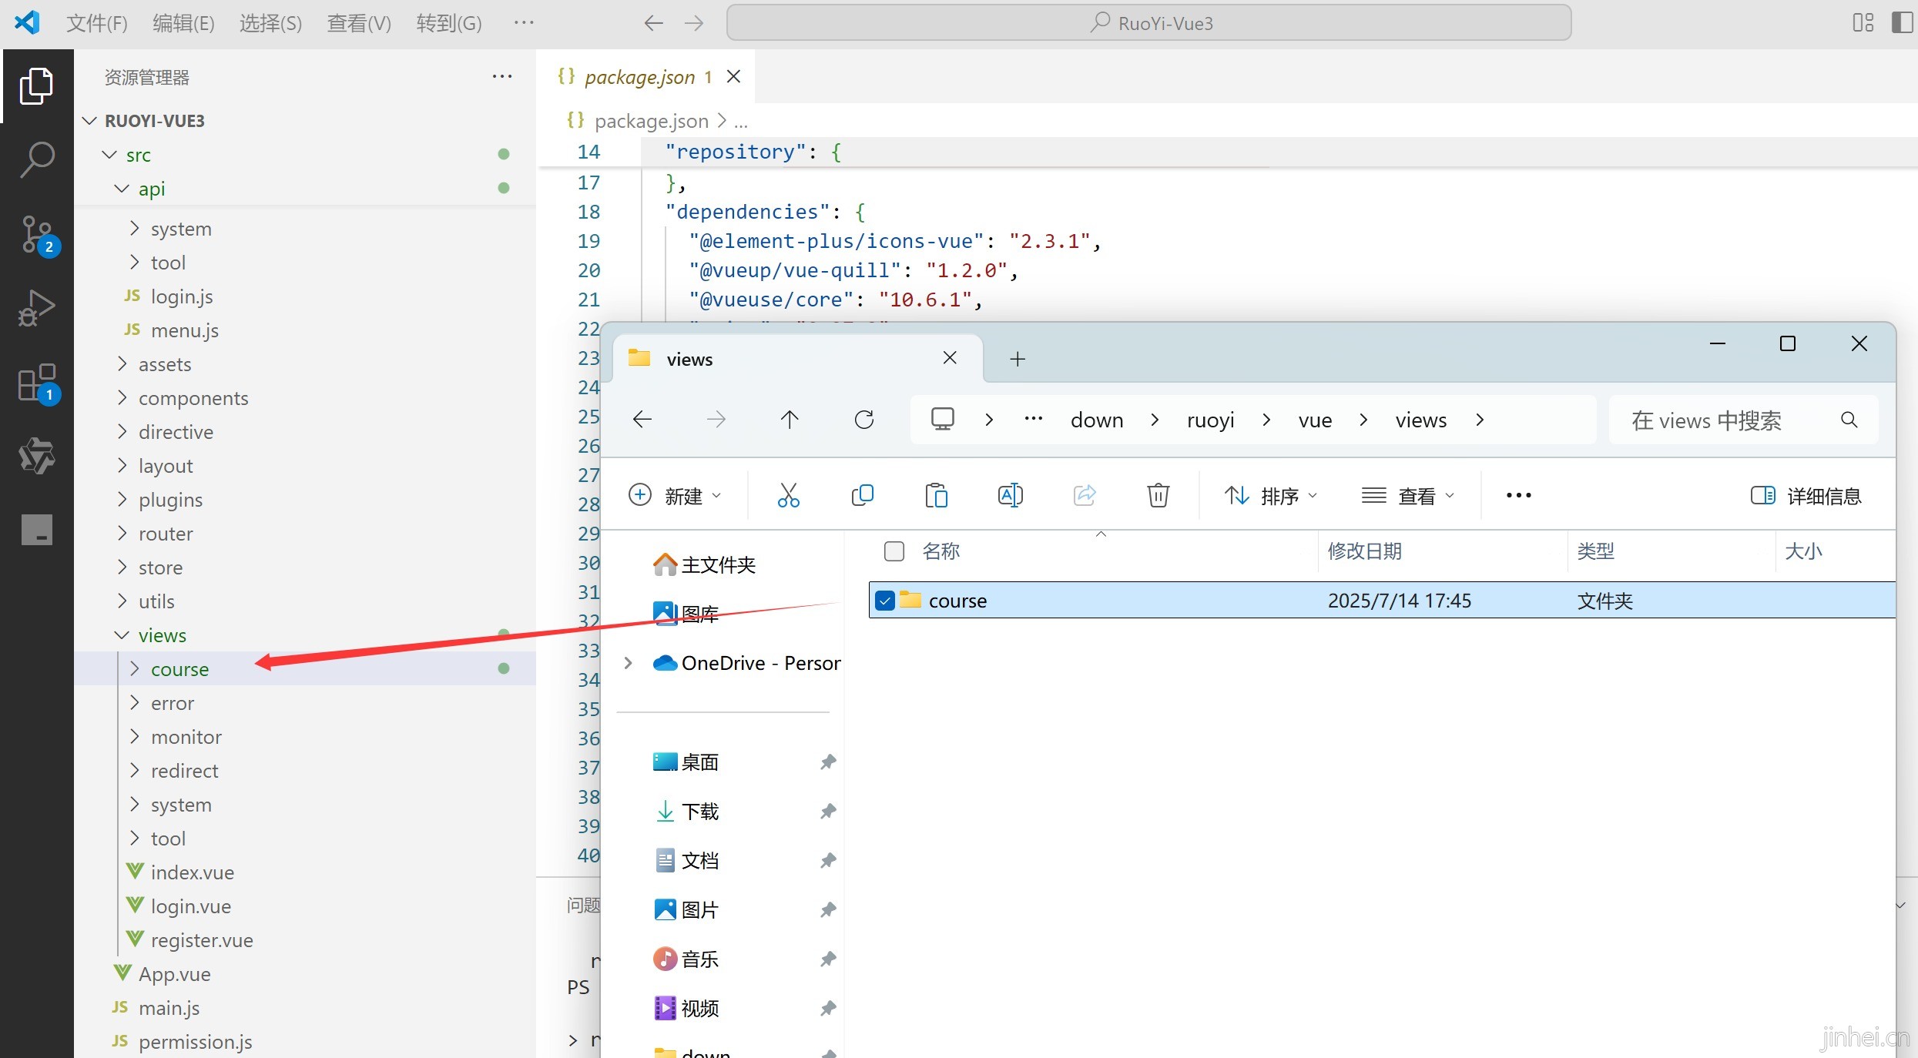Open the 排序 sort dropdown

point(1271,496)
